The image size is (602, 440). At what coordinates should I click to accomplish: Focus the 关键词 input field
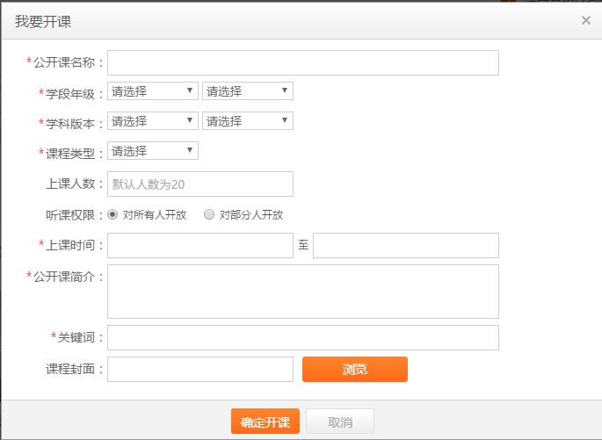click(x=303, y=337)
